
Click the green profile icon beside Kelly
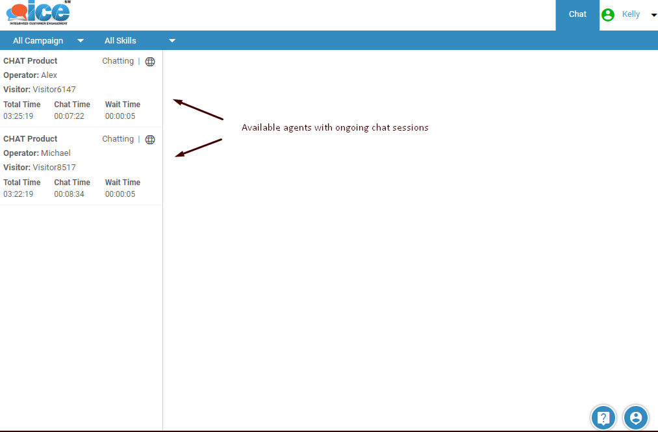pos(608,14)
